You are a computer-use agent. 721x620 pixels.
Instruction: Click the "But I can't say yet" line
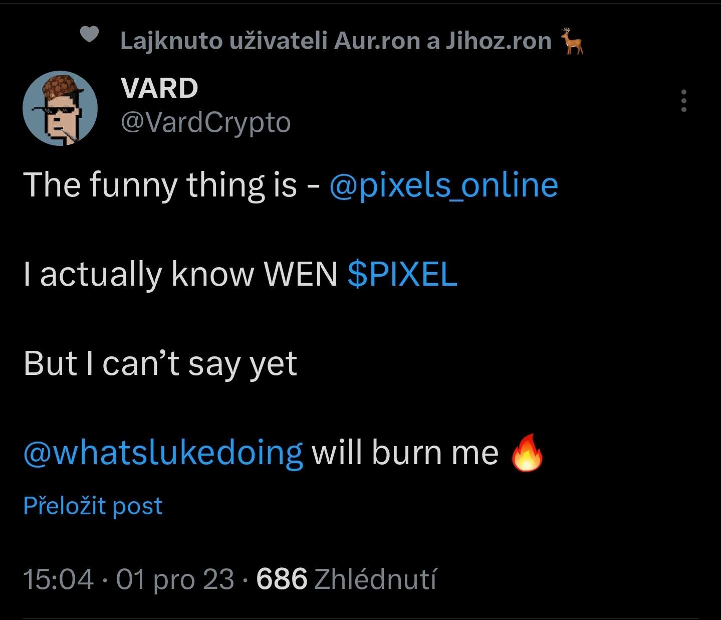pyautogui.click(x=160, y=363)
